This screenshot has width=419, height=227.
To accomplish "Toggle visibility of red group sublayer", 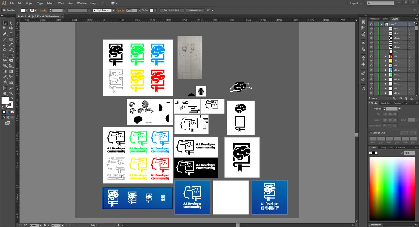I will 371,56.
